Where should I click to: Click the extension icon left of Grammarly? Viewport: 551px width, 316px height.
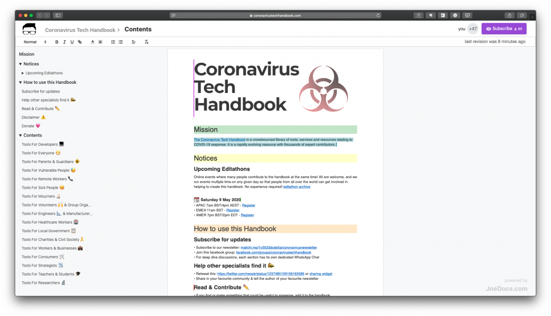tap(443, 15)
